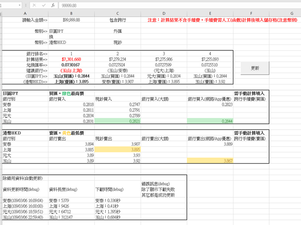Open the Name Box dropdown arrow

point(20,5)
